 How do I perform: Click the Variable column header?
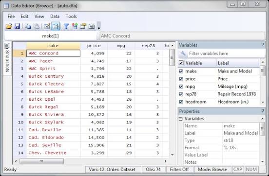(200, 63)
